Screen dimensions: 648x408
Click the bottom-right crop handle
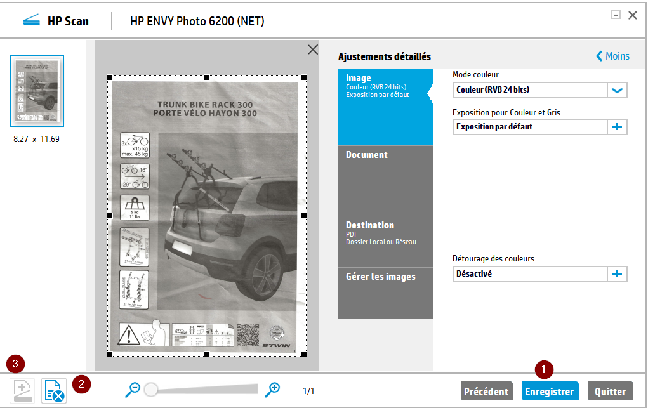pyautogui.click(x=304, y=354)
